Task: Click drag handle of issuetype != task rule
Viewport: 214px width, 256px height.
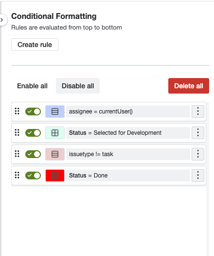Action: click(x=17, y=154)
